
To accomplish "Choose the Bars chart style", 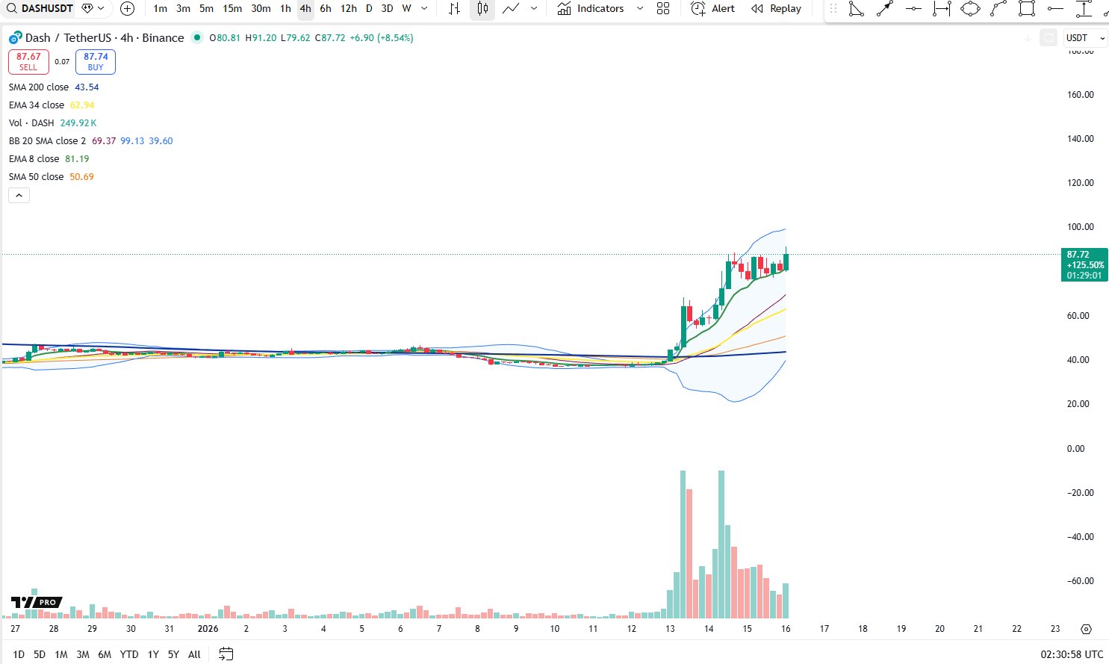I will [455, 8].
